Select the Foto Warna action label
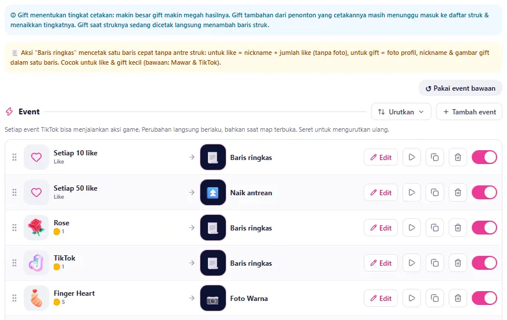This screenshot has height=320, width=507. pos(249,299)
